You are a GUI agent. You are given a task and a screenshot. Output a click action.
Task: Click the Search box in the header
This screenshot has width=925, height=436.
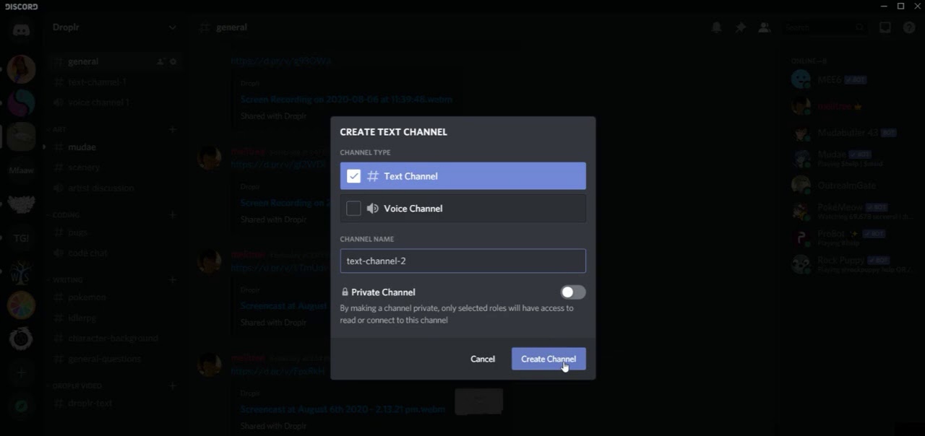click(824, 27)
